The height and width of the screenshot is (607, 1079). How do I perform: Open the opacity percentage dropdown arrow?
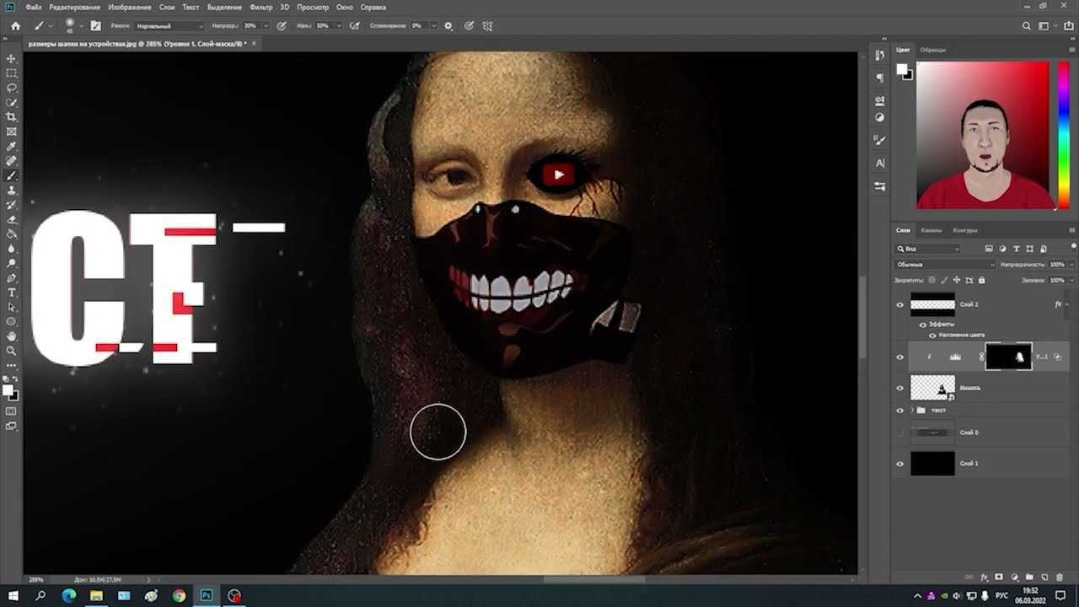pyautogui.click(x=267, y=26)
